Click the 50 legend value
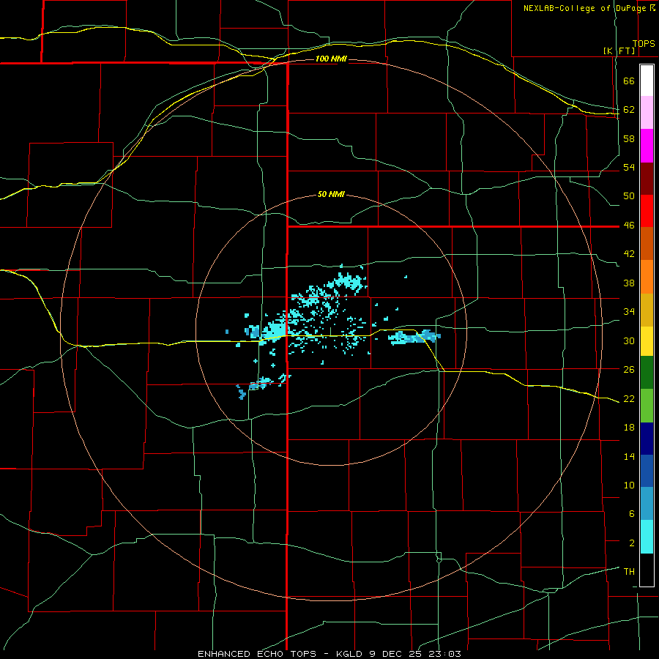This screenshot has height=659, width=659. (629, 196)
